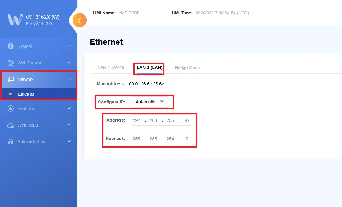Click the Administration lock icon
This screenshot has width=342, height=207.
click(x=11, y=142)
